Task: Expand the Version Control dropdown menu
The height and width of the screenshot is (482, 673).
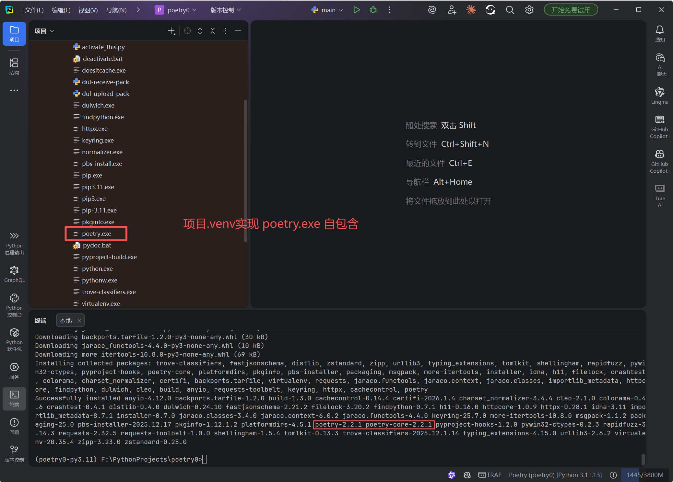Action: tap(226, 10)
